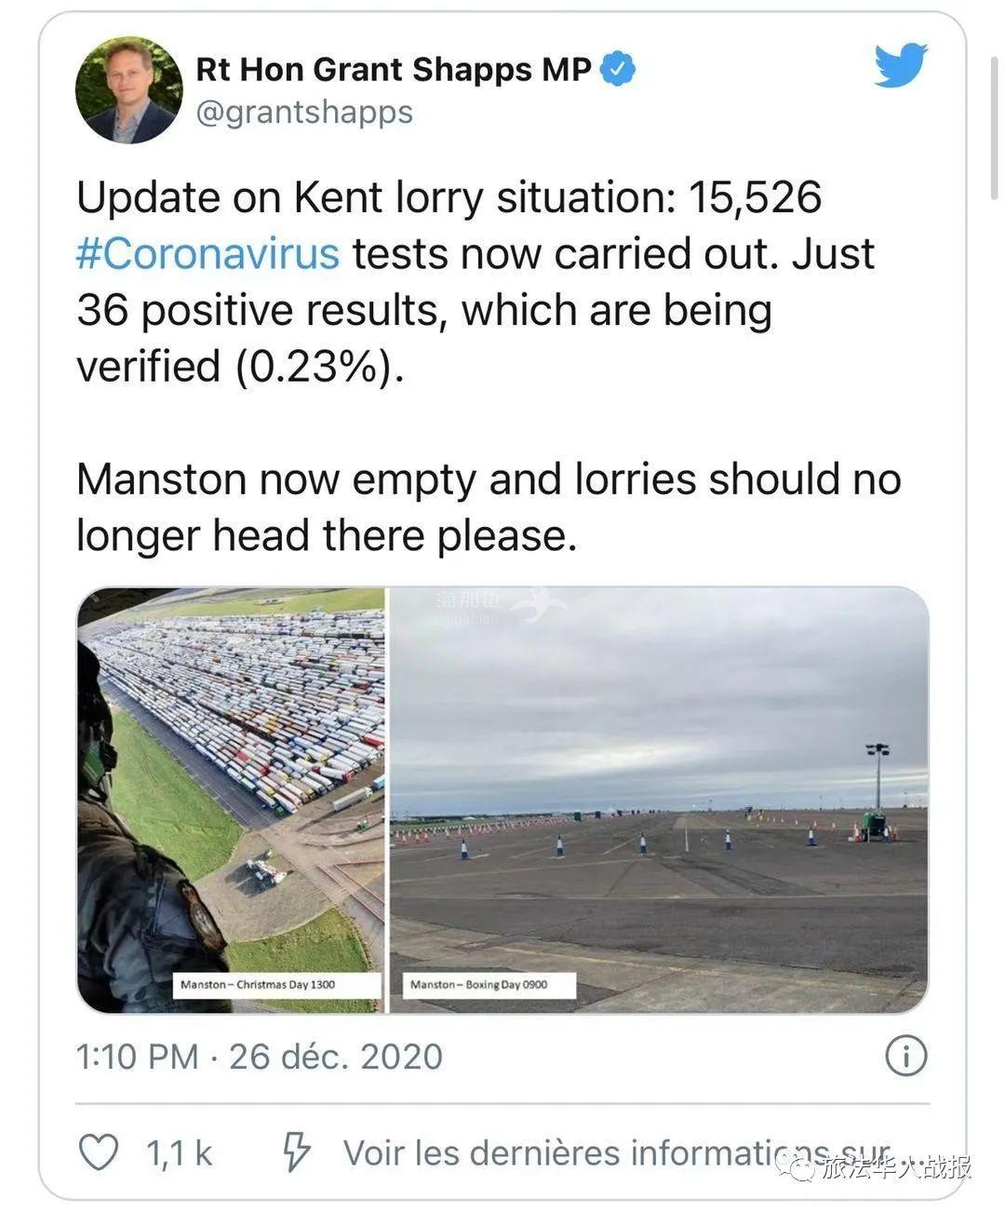Click the blue verified checkmark badge
Screen dimensions: 1005x1212
[x=618, y=69]
